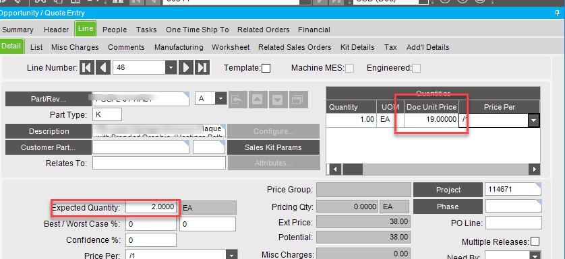The height and width of the screenshot is (259, 565).
Task: Go to previous line number record
Action: [x=103, y=68]
